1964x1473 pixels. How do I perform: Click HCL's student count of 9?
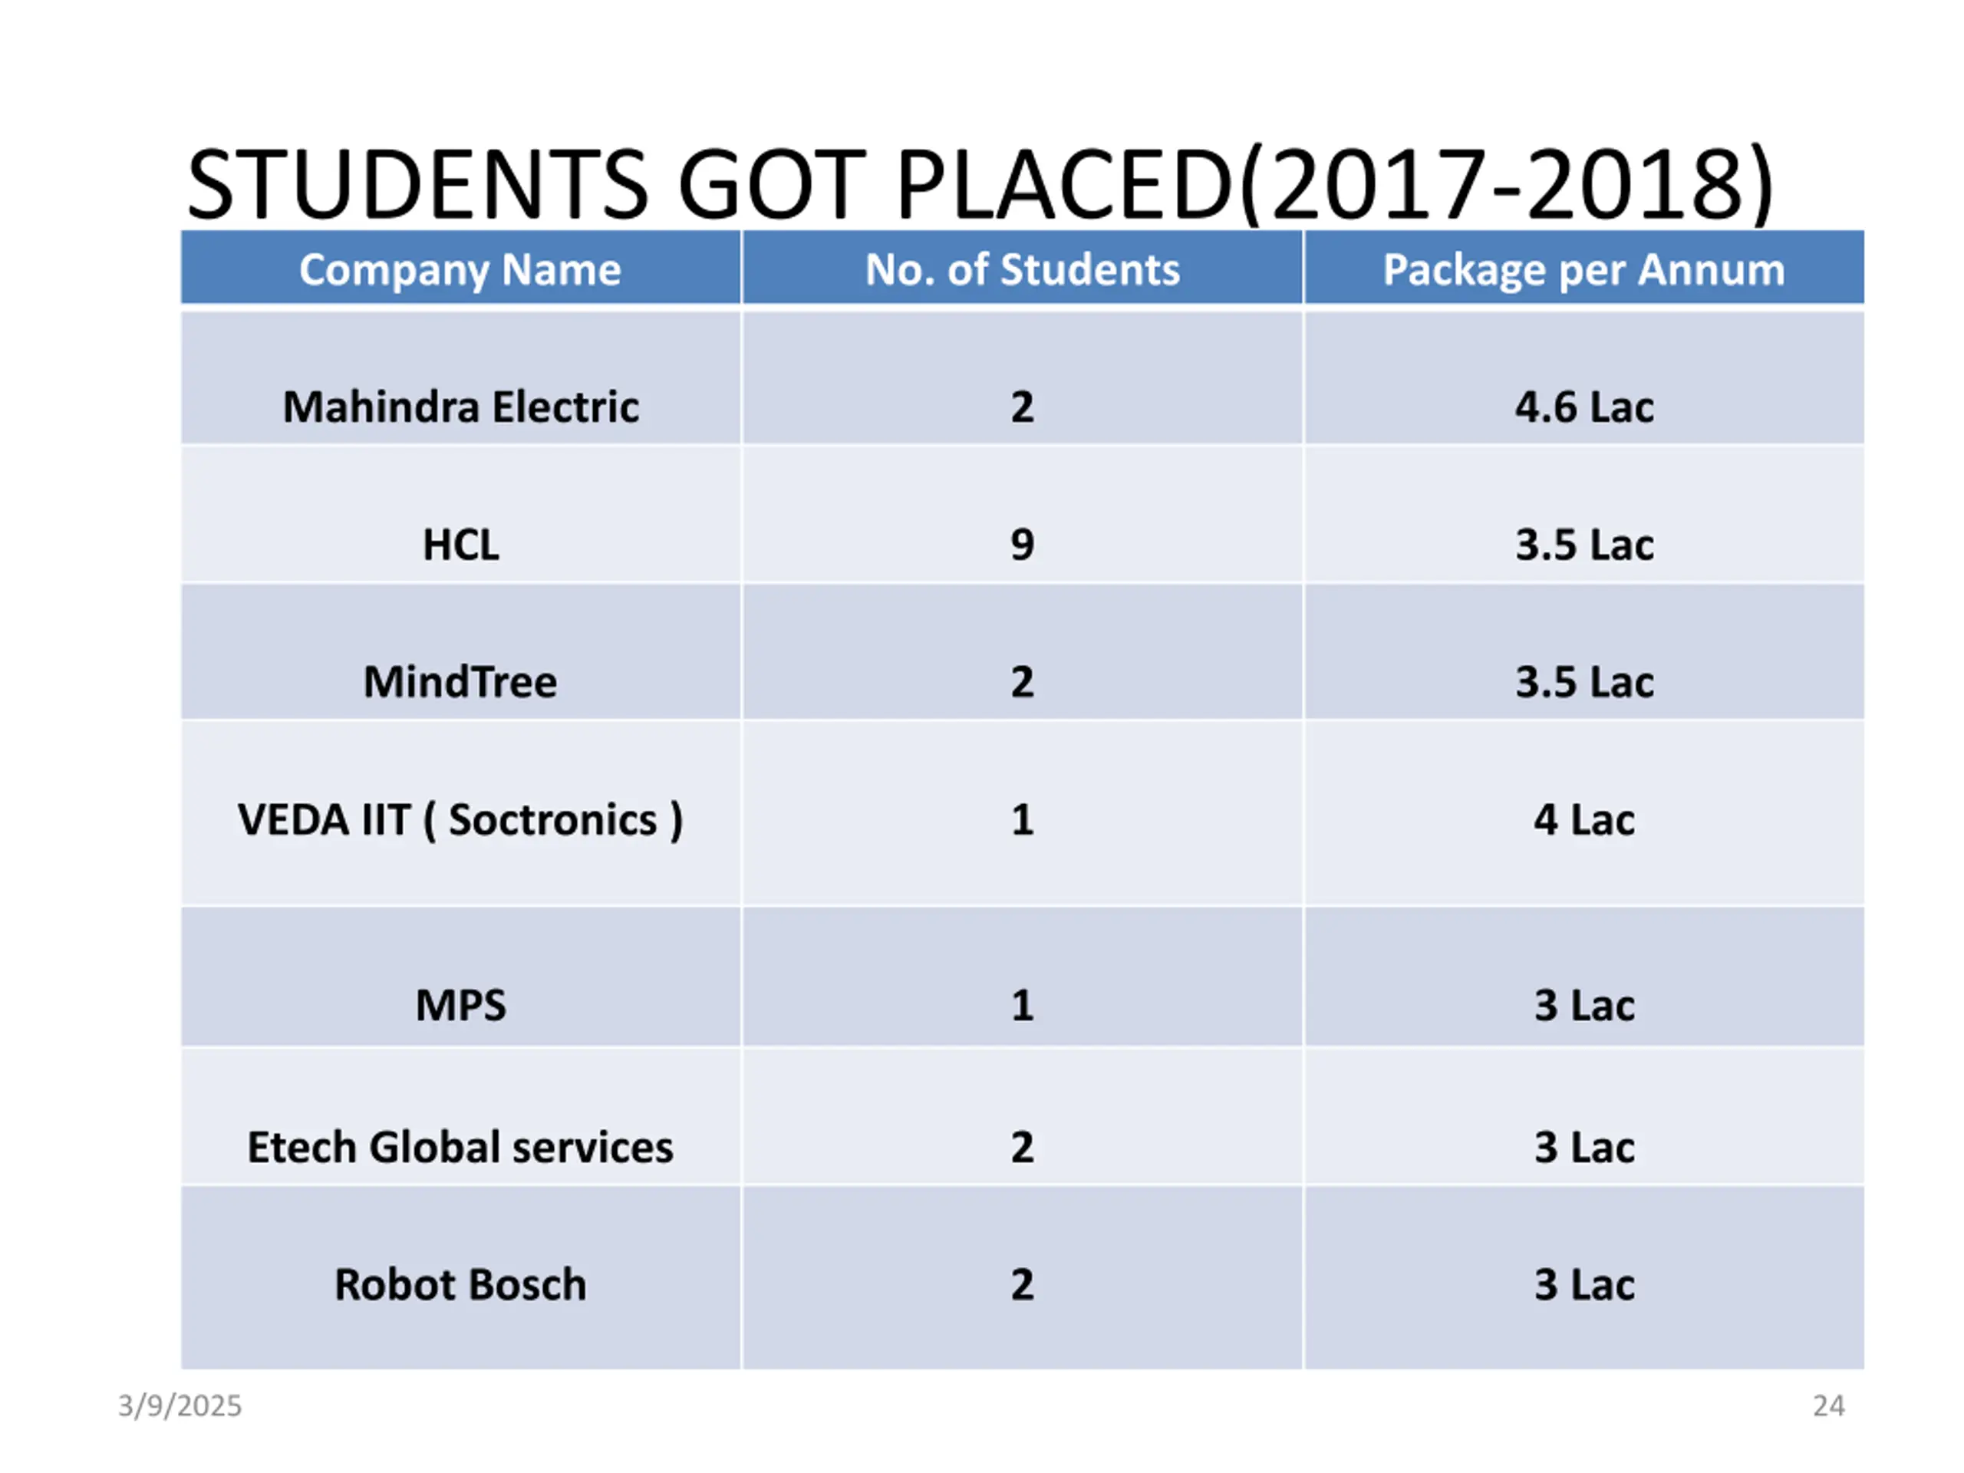[1022, 514]
